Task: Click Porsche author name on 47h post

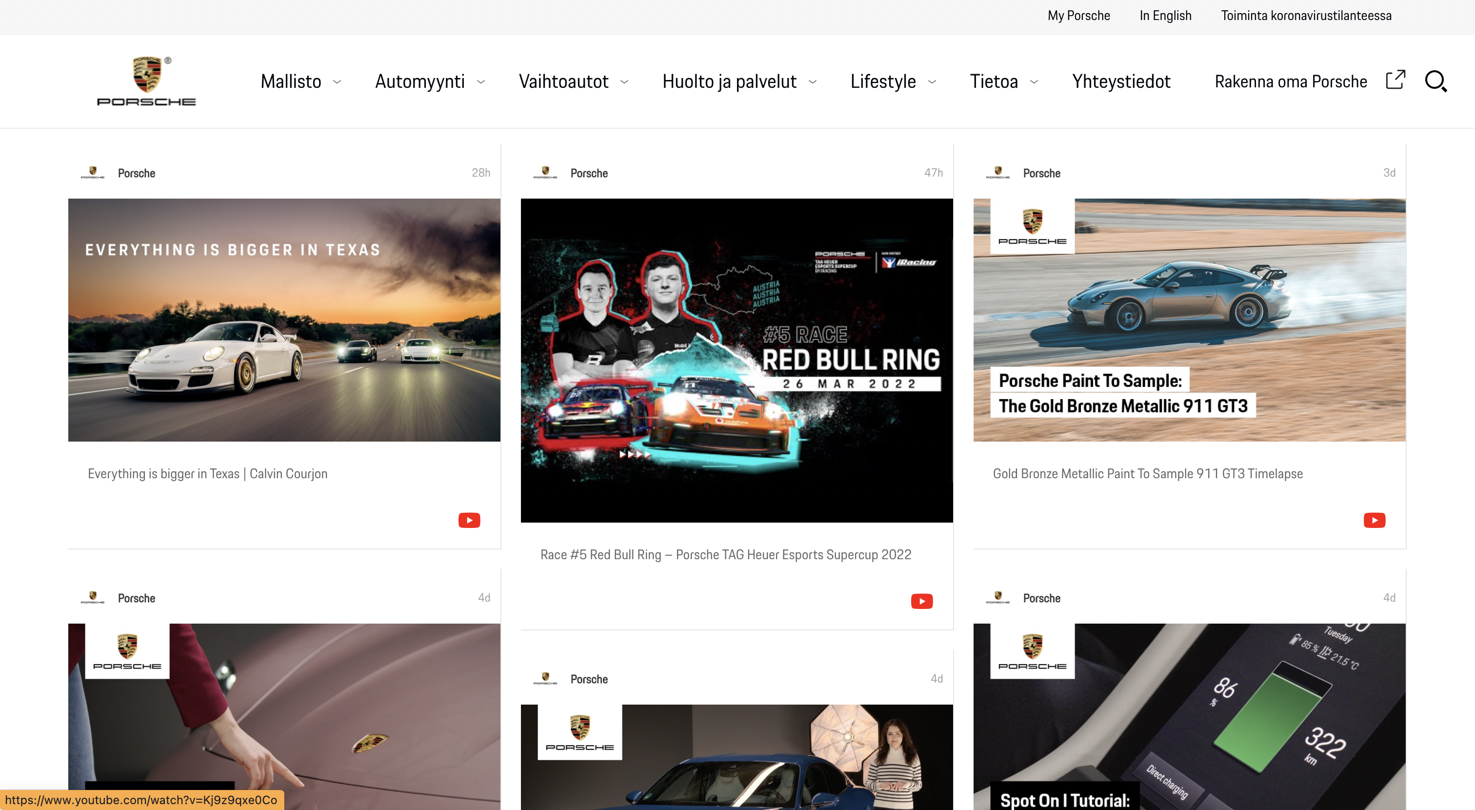Action: [589, 173]
